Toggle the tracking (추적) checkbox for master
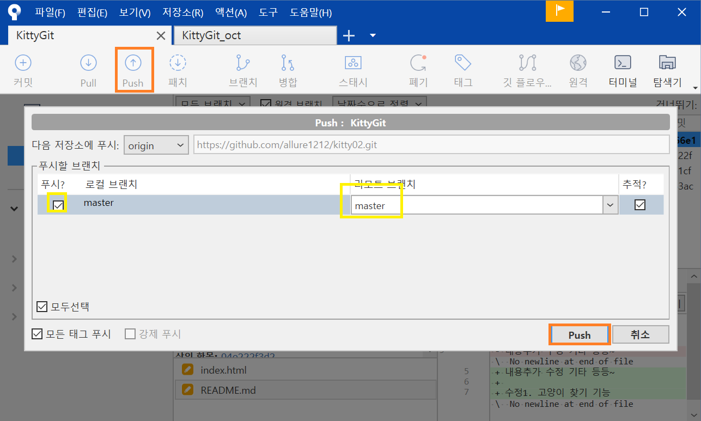The image size is (701, 421). [640, 205]
